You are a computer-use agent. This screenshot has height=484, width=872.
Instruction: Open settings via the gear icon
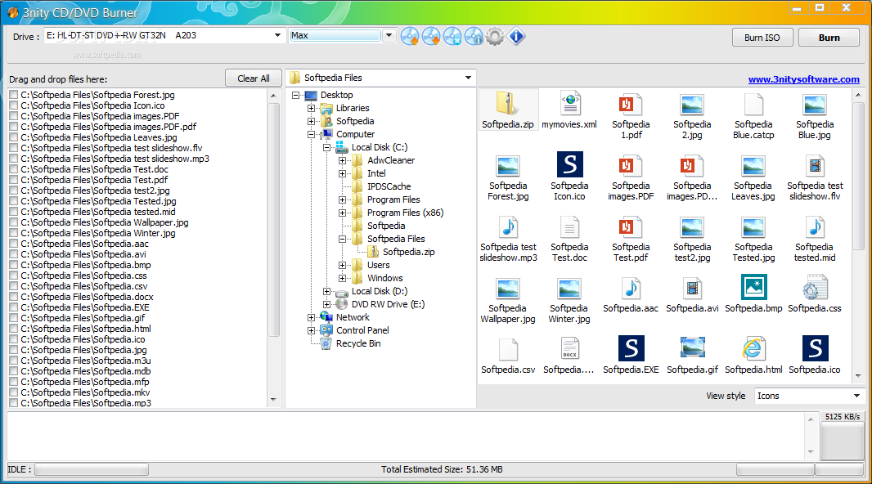pyautogui.click(x=494, y=37)
